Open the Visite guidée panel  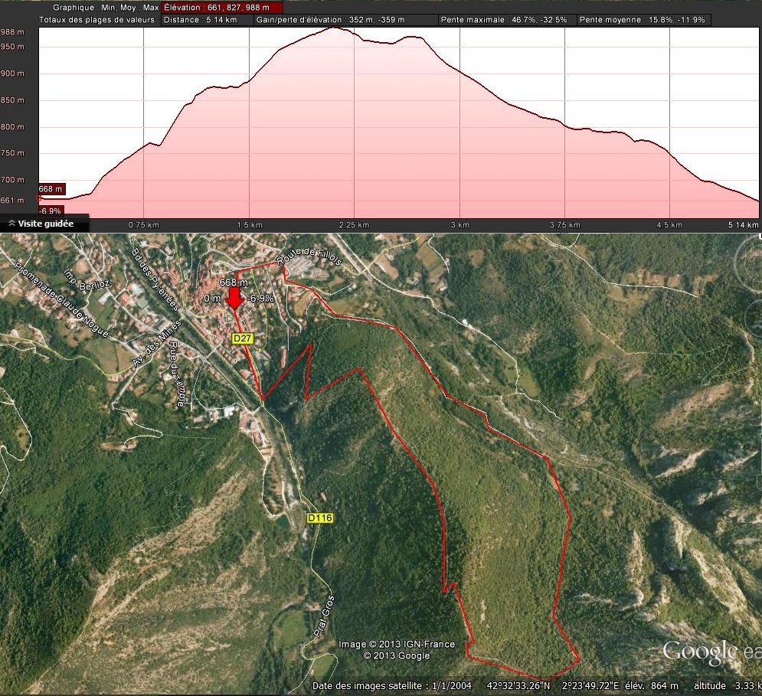coord(45,224)
